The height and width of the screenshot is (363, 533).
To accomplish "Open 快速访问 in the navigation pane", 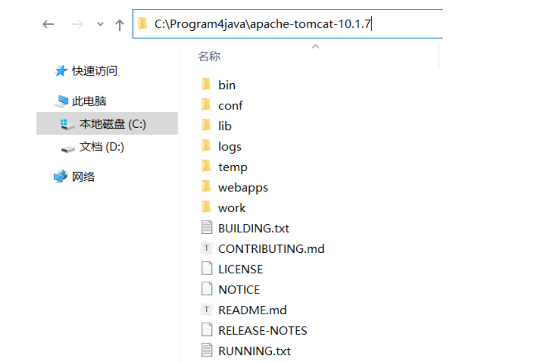I will (95, 71).
